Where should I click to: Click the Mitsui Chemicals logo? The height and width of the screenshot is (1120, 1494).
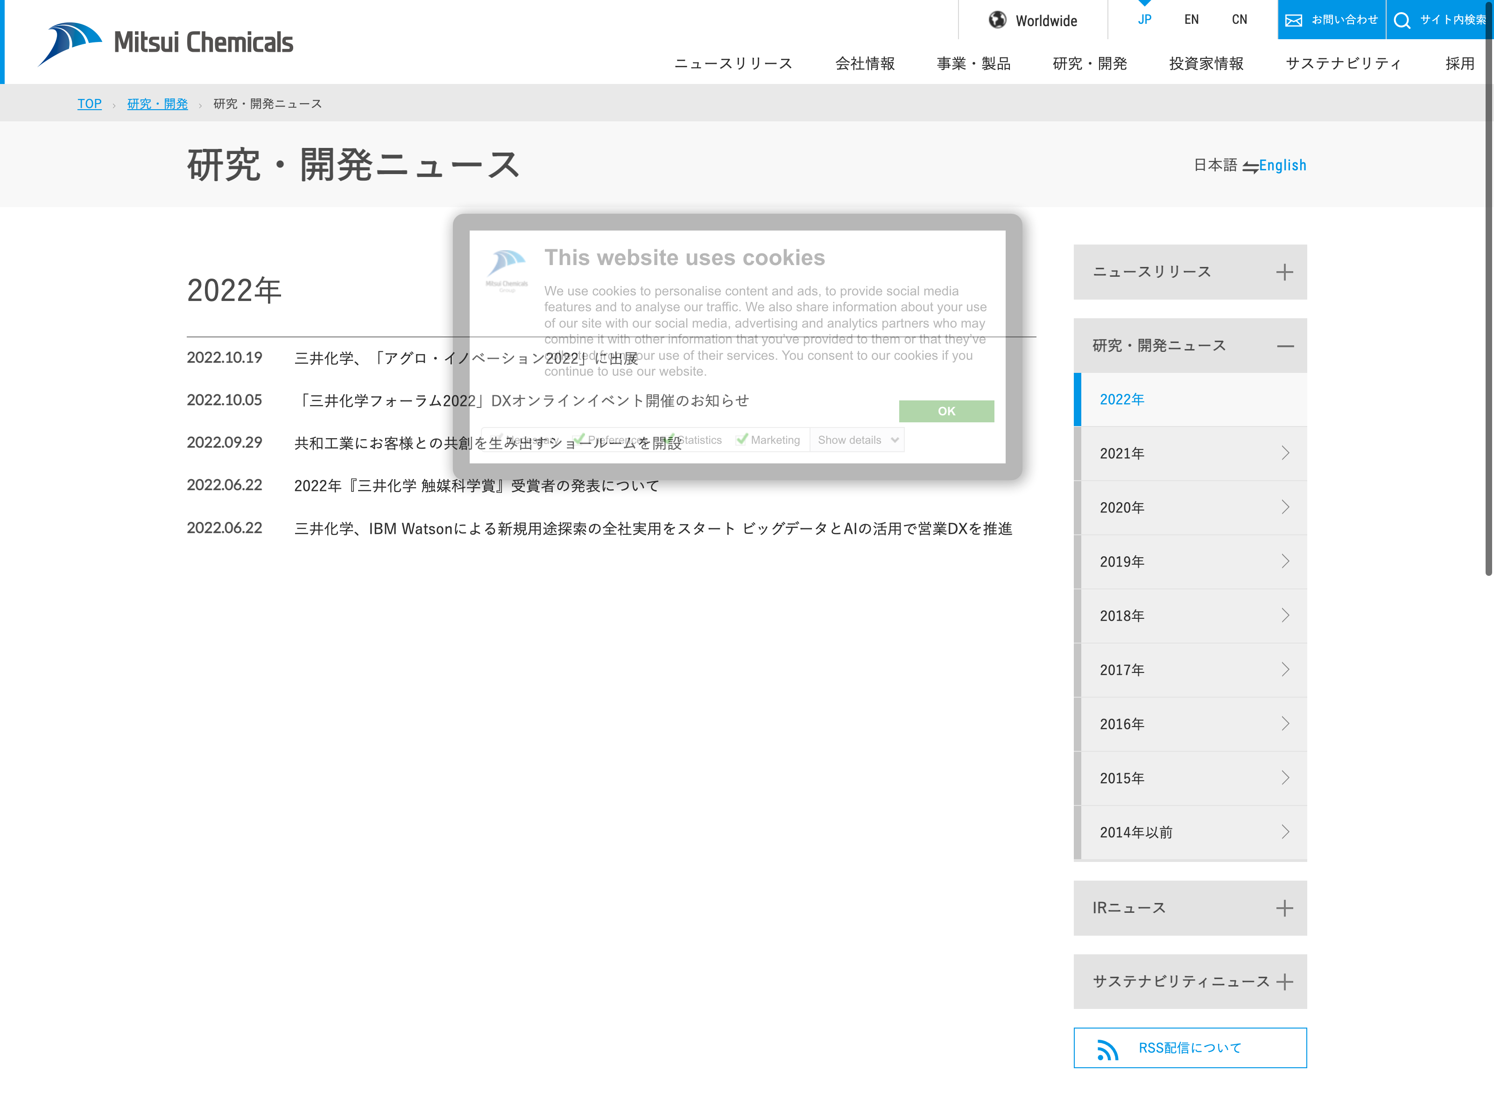pyautogui.click(x=165, y=43)
